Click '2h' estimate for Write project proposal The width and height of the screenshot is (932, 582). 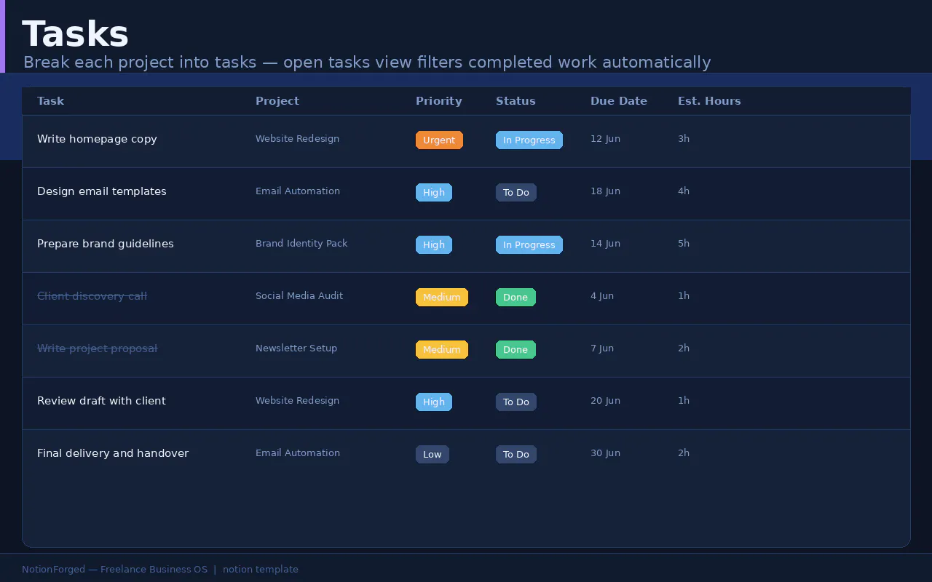(x=684, y=348)
